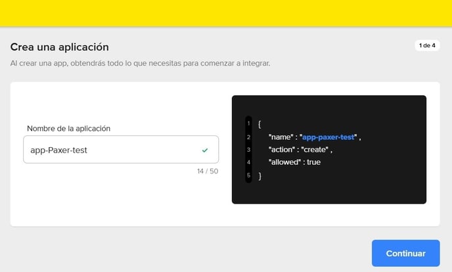Image resolution: width=452 pixels, height=272 pixels.
Task: Select the blue 'app-paxer-test' code value
Action: [x=328, y=137]
